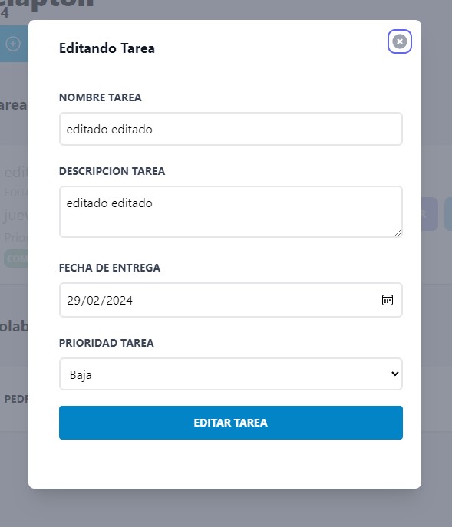452x527 pixels.
Task: Click the textarea resize grip corner
Action: [398, 232]
